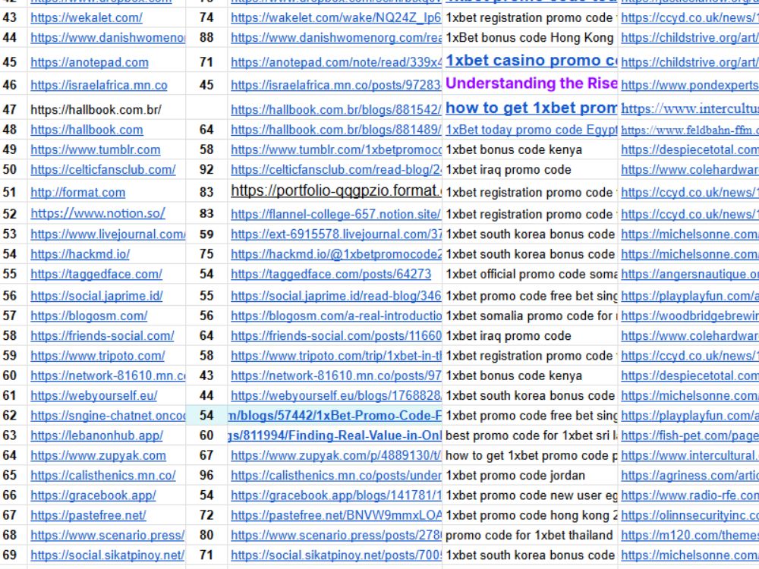Image resolution: width=759 pixels, height=569 pixels.
Task: Open the '1xBet today promo code Egypt' link
Action: point(531,130)
